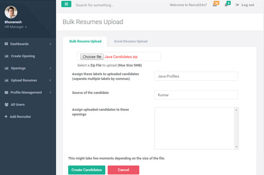Click the Dashboards grid icon in sidebar

[x=6, y=44]
